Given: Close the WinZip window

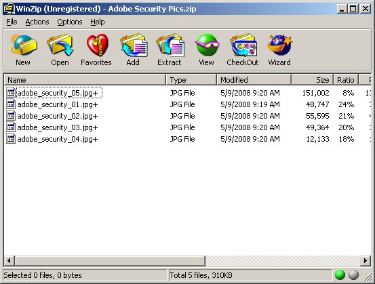Looking at the screenshot, I should [x=366, y=9].
